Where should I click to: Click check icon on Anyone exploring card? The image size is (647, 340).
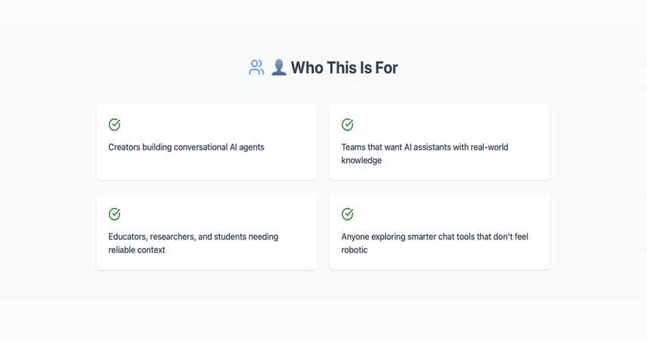pos(348,214)
